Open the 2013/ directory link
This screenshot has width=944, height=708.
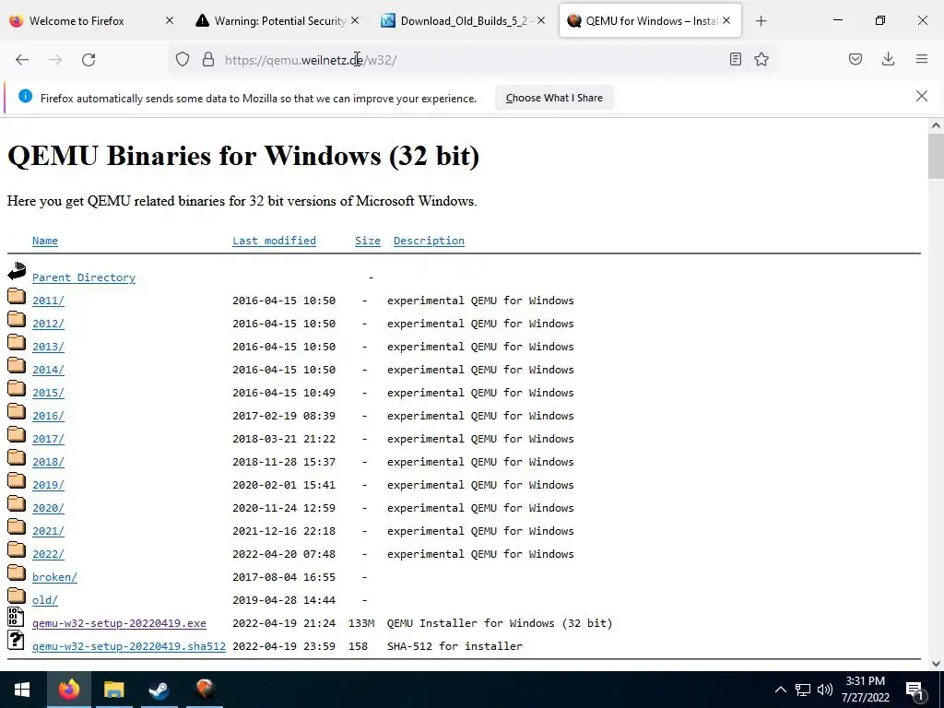point(48,347)
